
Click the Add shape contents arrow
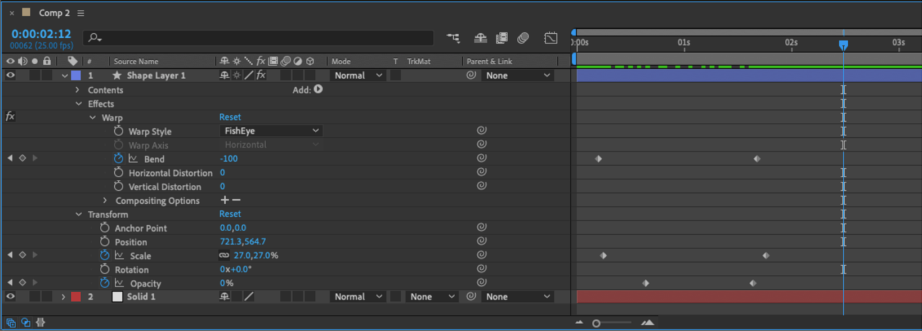tap(319, 89)
